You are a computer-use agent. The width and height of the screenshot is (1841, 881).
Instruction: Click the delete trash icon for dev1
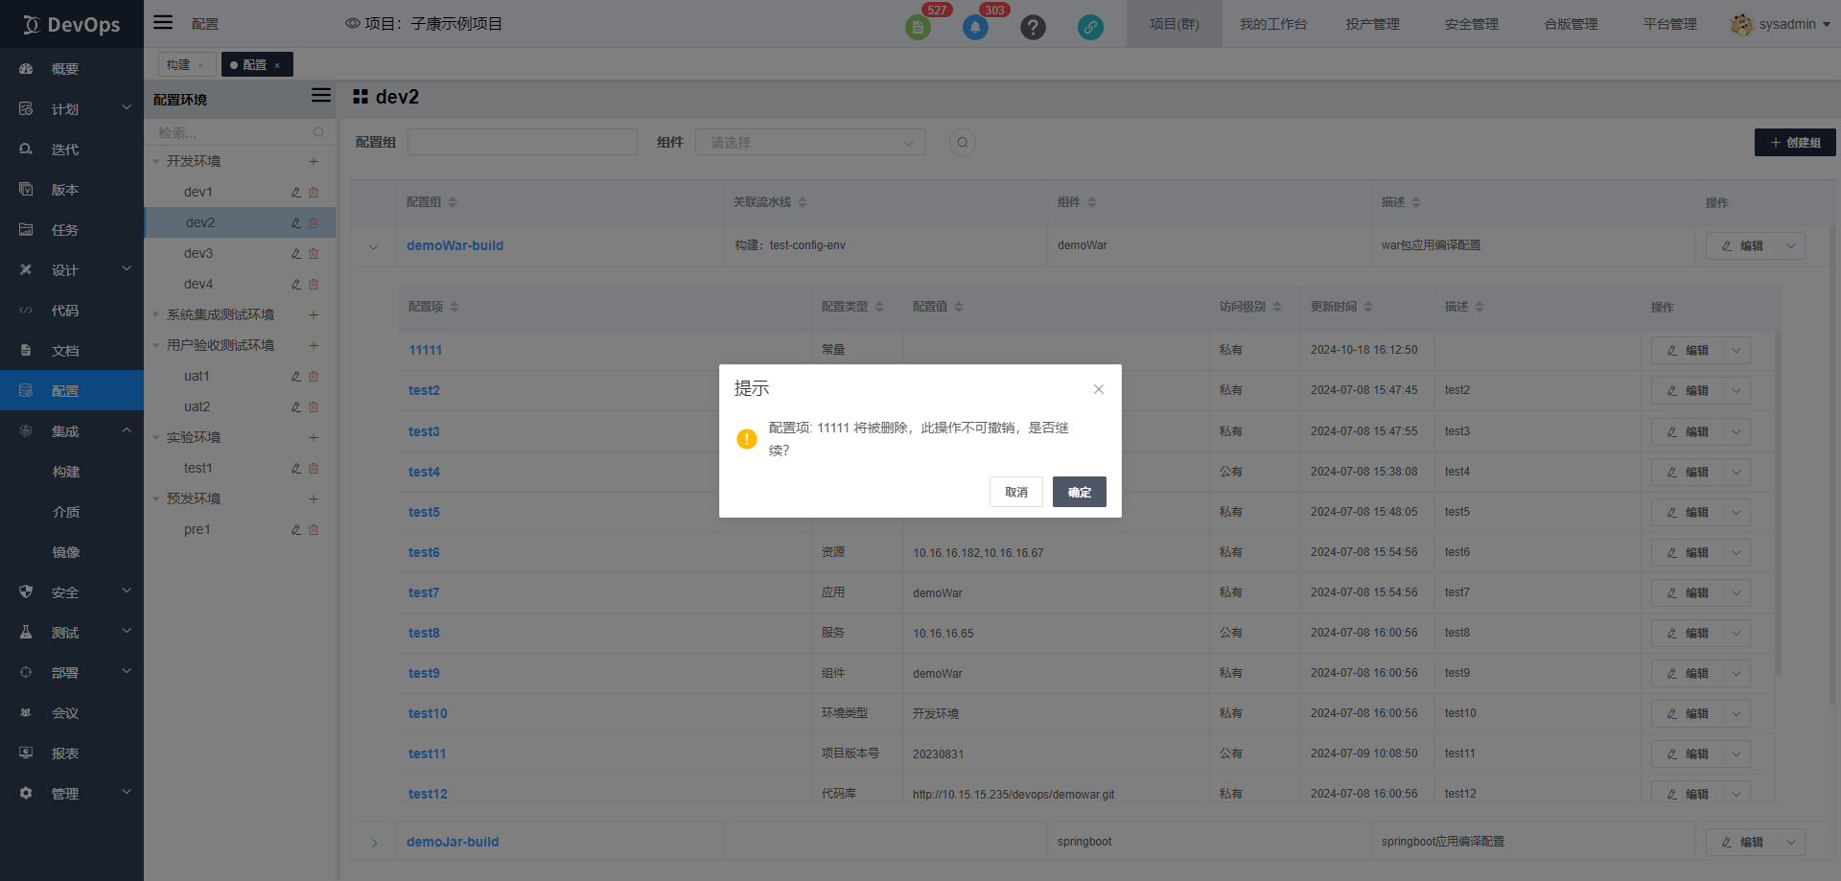pos(314,193)
